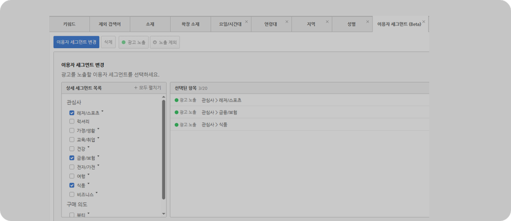Expand the 전자/가전 sub-segment arrow

click(x=98, y=165)
